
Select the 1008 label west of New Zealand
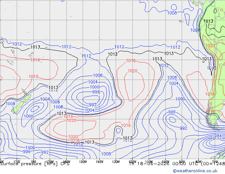coord(11,103)
